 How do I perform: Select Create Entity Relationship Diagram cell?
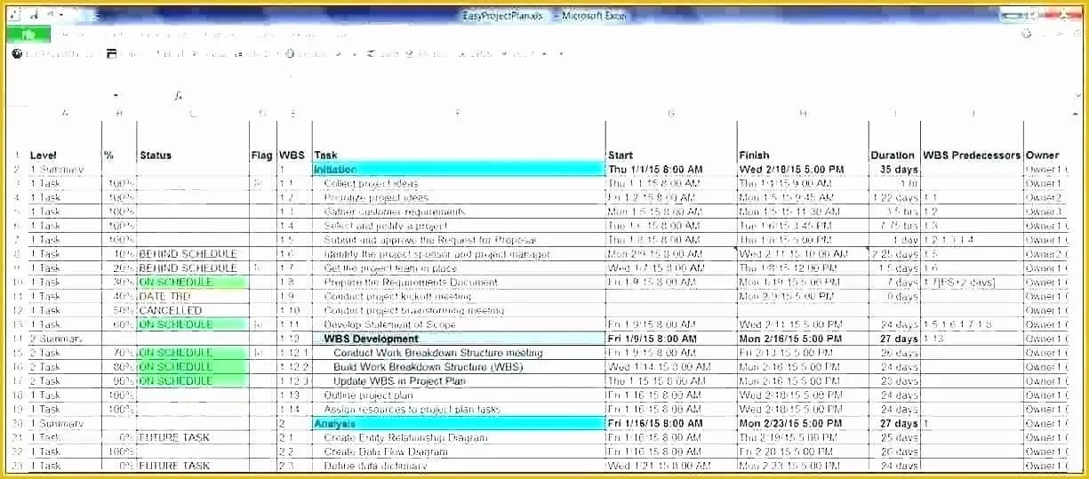click(x=459, y=437)
